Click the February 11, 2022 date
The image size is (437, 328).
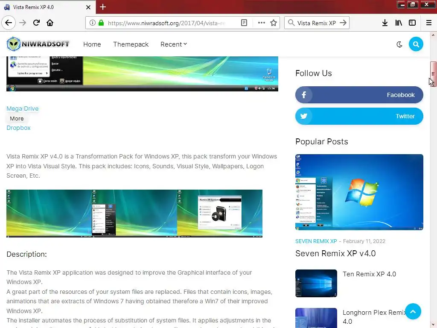[364, 241]
